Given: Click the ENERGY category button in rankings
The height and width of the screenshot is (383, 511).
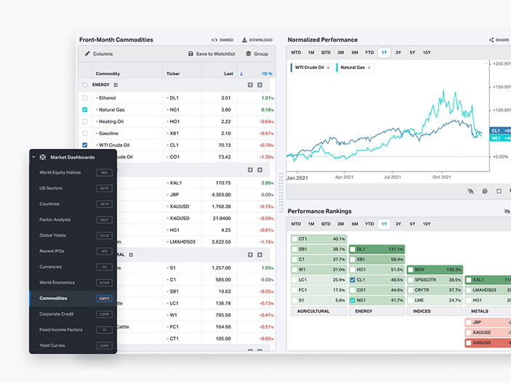Looking at the screenshot, I should (377, 311).
